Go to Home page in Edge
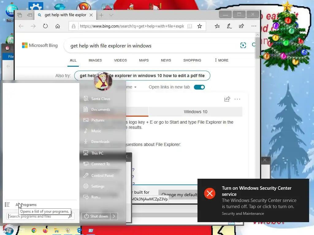Screen dimensions: 314x235 58,26
